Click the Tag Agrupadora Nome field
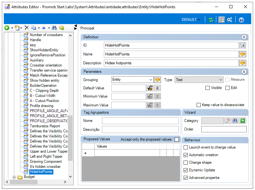Screen dimensions: 255x190 pos(140,121)
